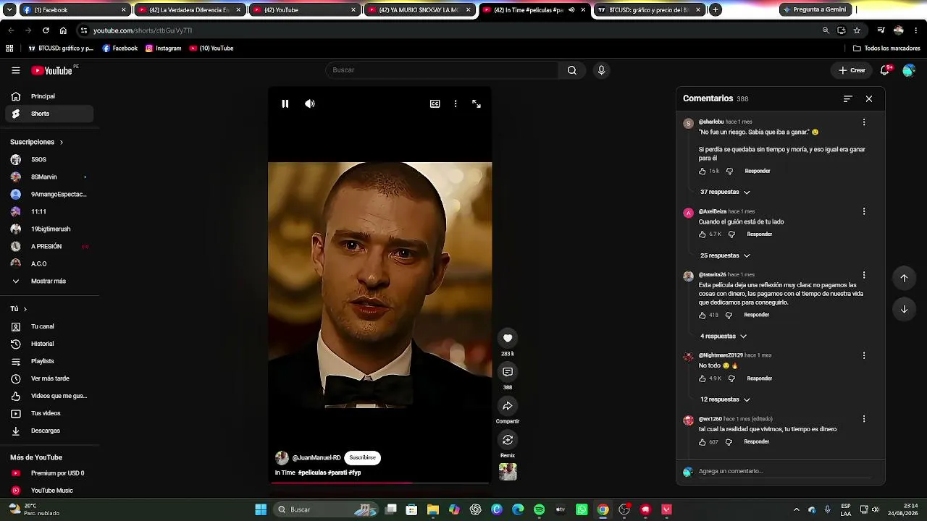Click the YouTube search magnifier button

572,70
